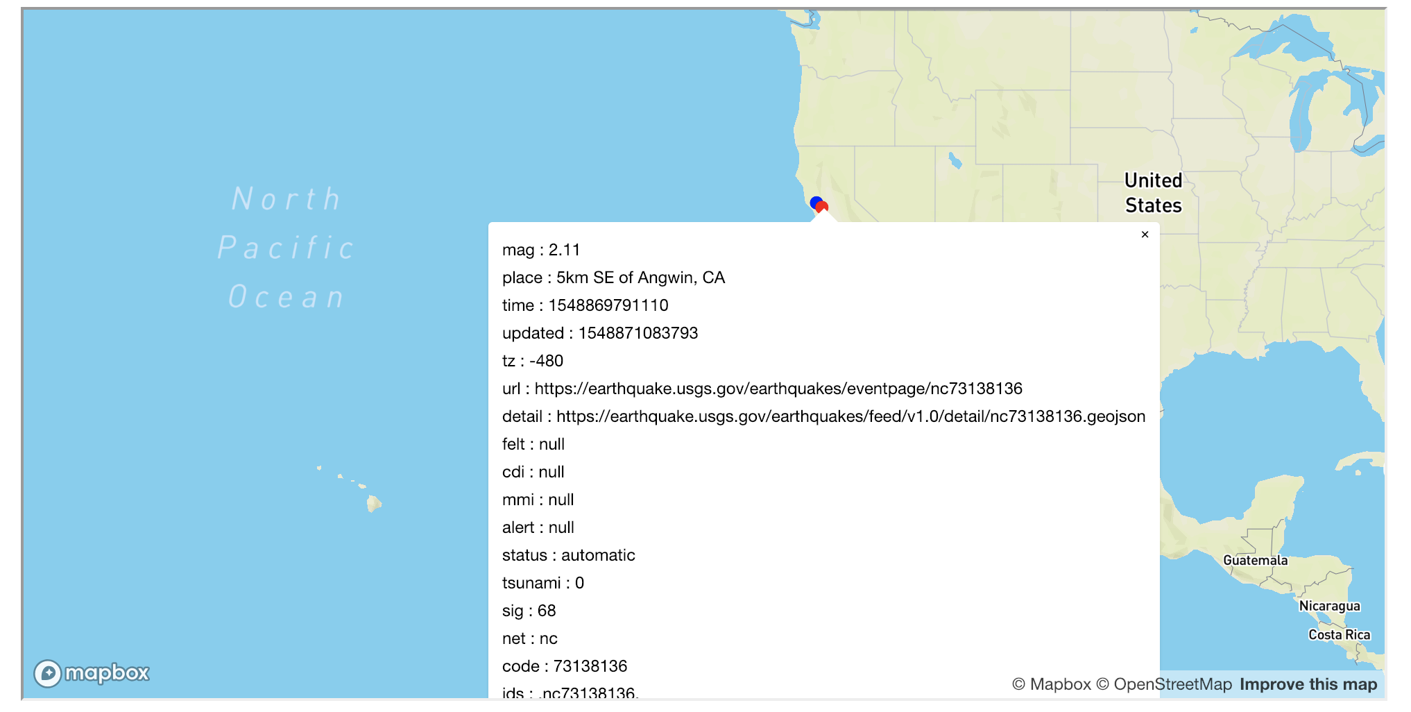1411x712 pixels.
Task: Click the United States label on the map
Action: click(x=1152, y=192)
